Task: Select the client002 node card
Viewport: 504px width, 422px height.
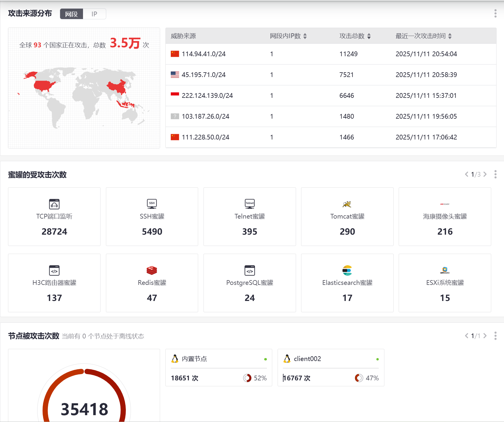Action: pos(331,368)
